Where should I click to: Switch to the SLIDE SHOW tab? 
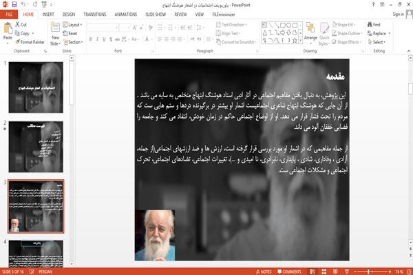[156, 14]
